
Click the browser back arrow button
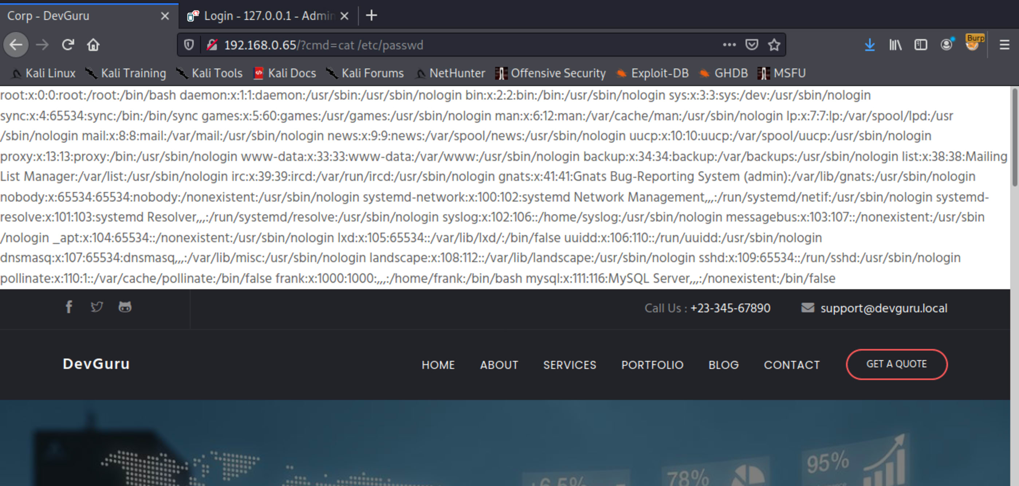16,45
